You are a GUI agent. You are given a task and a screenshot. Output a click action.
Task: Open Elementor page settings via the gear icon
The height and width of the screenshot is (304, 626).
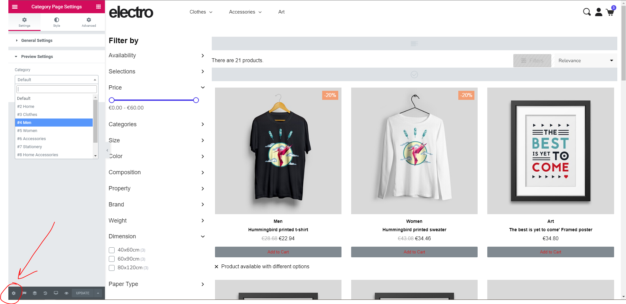pyautogui.click(x=14, y=293)
